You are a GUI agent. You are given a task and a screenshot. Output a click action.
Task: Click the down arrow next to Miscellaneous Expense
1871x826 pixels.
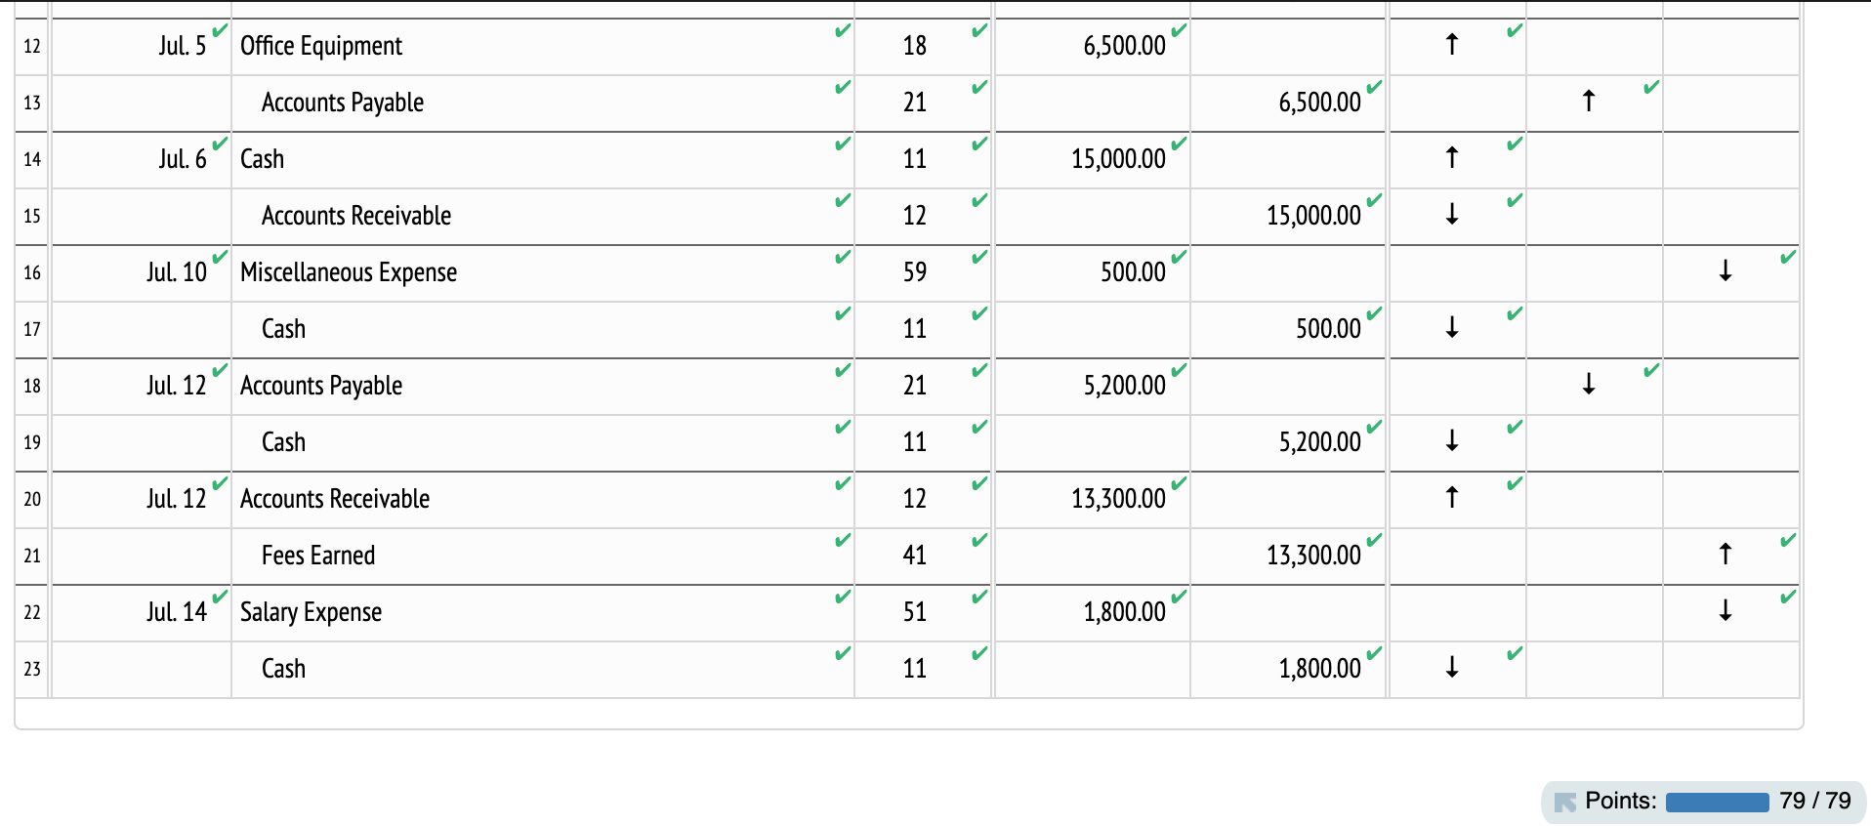click(1726, 272)
